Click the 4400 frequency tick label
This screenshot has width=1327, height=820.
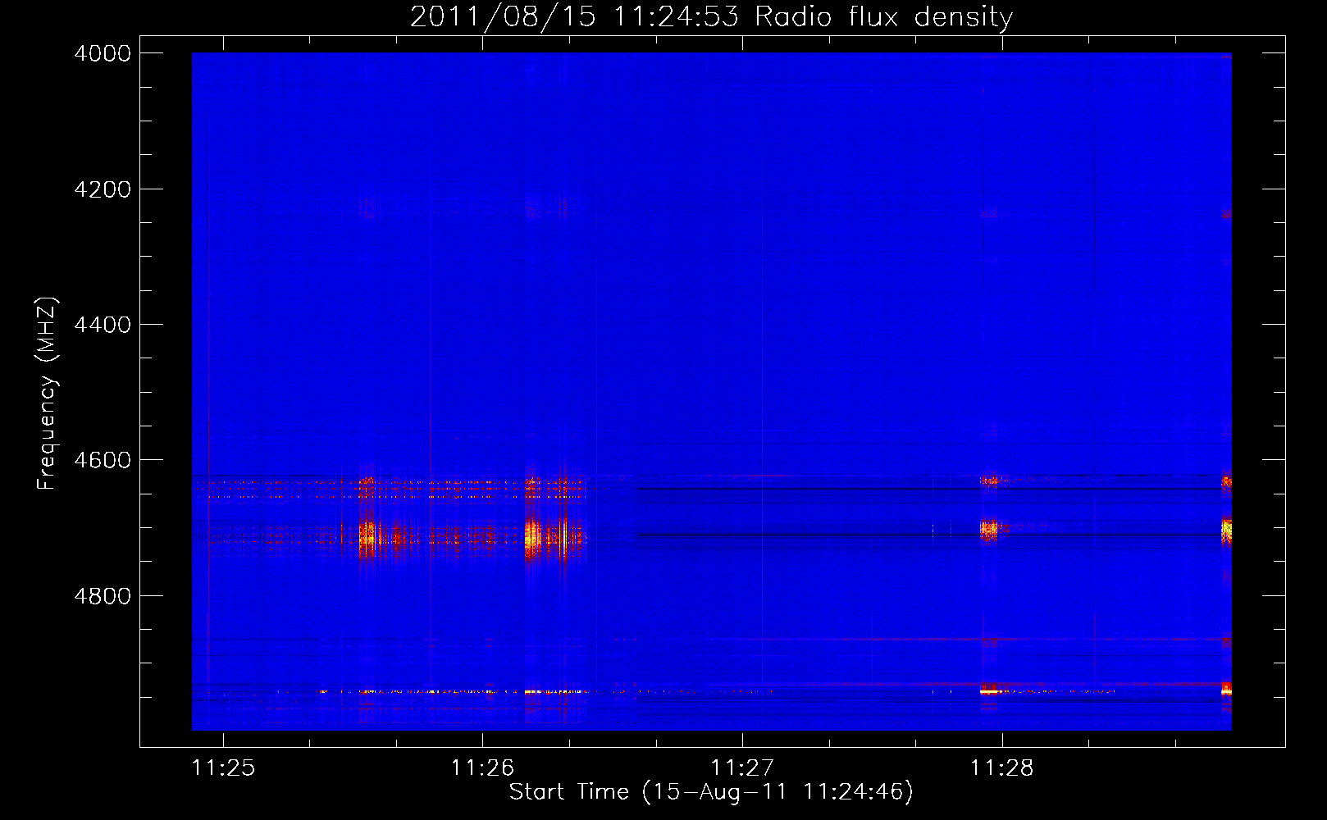[x=103, y=325]
